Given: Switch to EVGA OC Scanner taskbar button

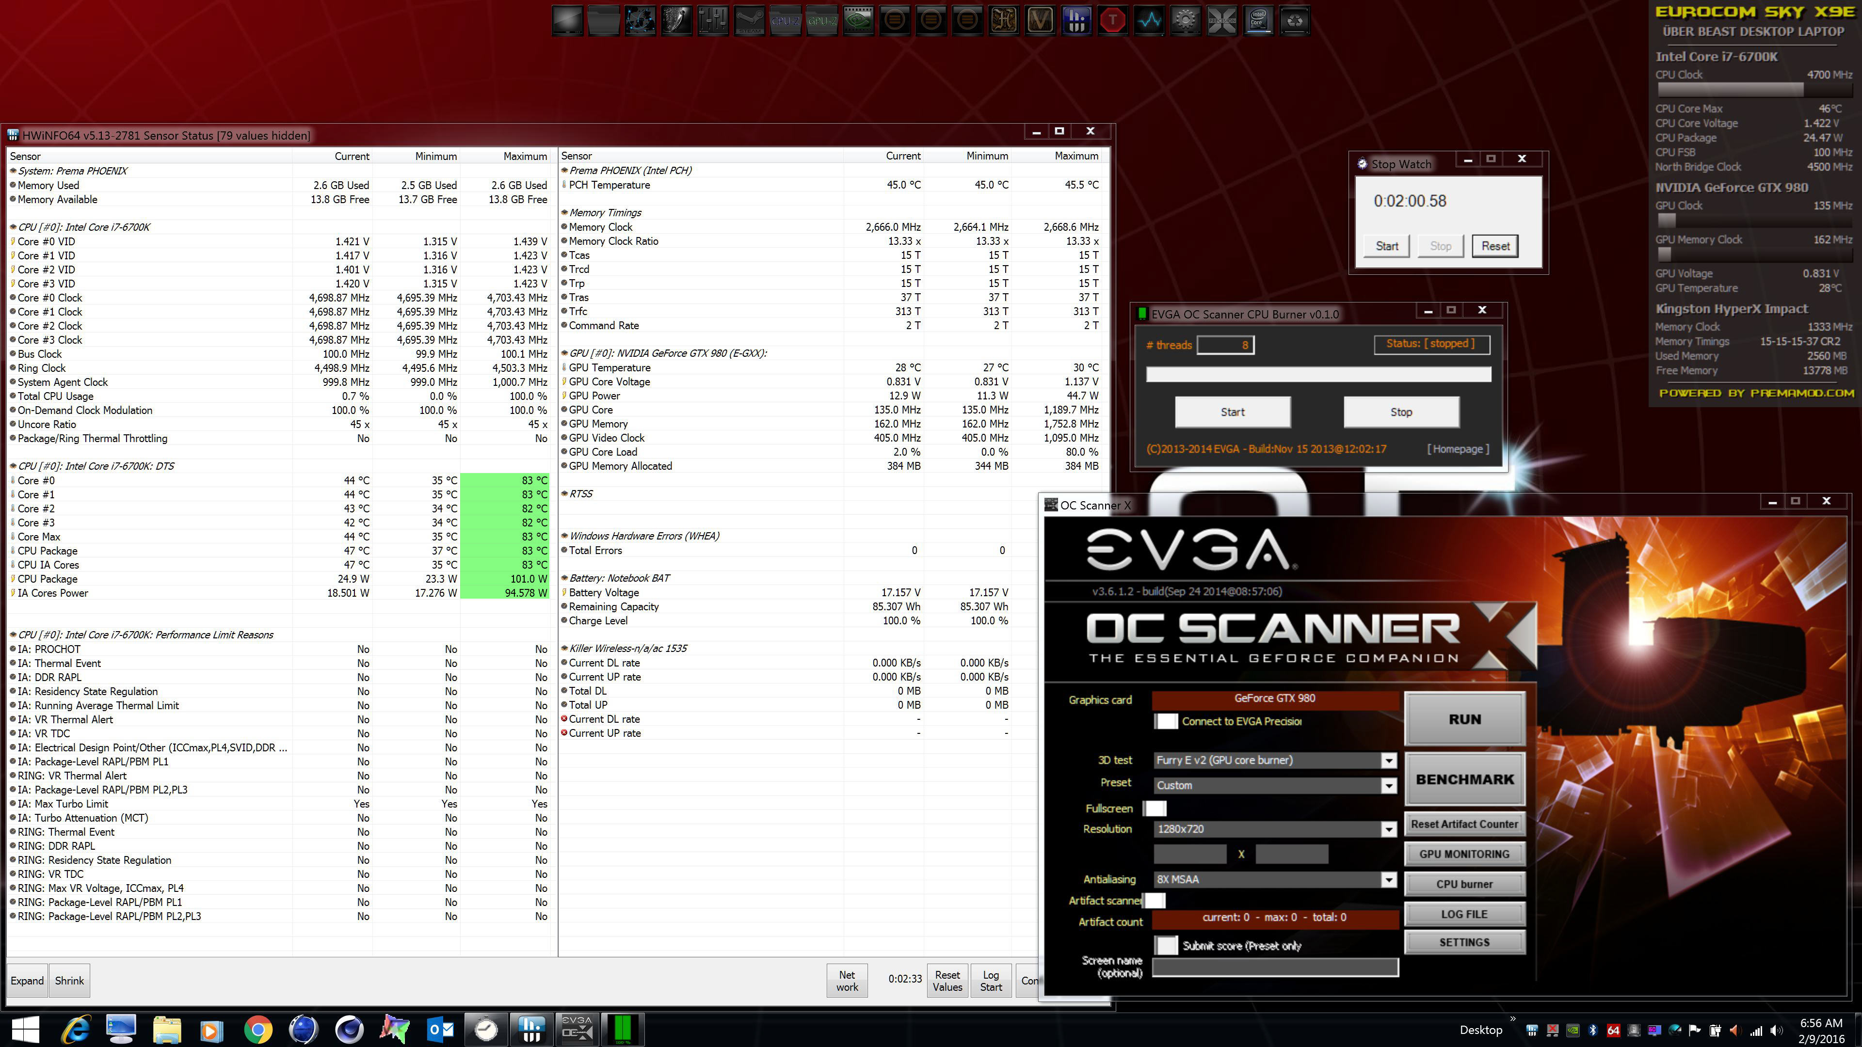Looking at the screenshot, I should click(577, 1029).
